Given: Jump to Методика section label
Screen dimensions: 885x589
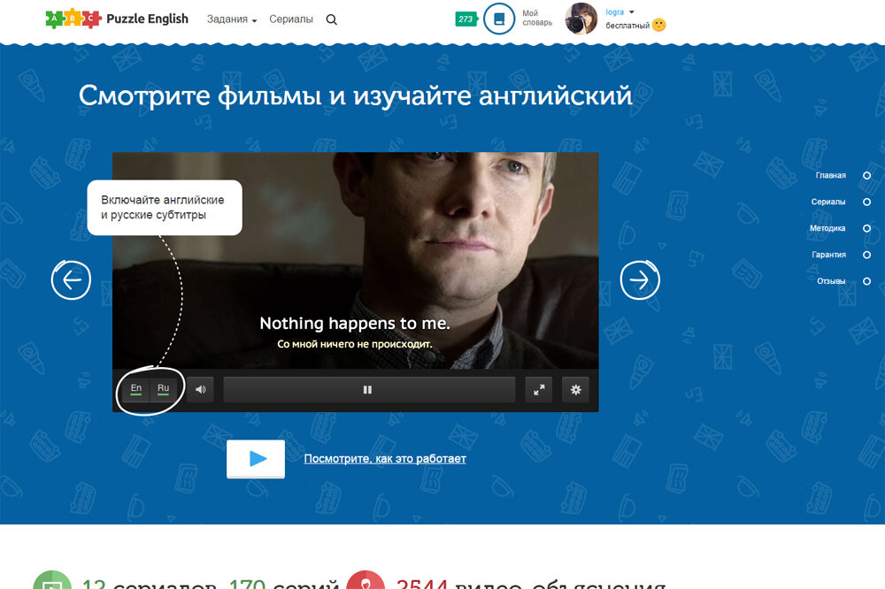Looking at the screenshot, I should point(827,228).
